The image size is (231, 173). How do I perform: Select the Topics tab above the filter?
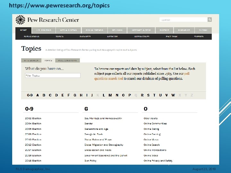[x=48, y=61]
